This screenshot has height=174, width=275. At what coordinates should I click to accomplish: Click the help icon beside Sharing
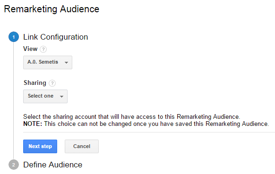52,83
